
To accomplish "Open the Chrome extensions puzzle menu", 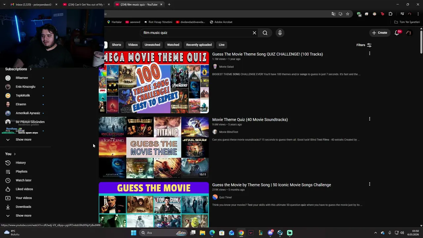I will pyautogui.click(x=391, y=14).
